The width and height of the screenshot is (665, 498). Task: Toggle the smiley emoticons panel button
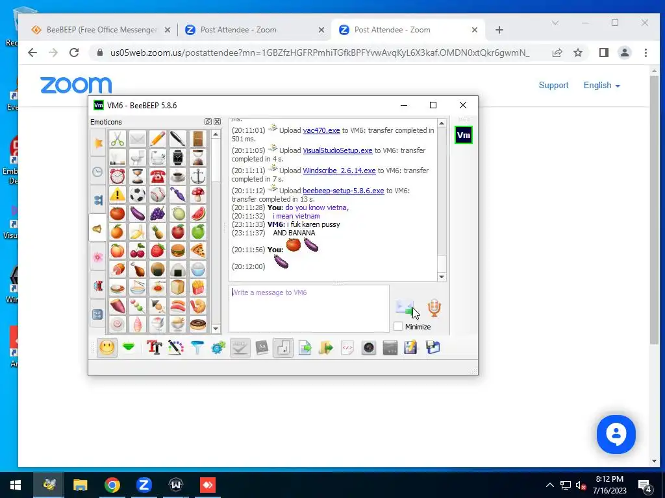click(107, 348)
